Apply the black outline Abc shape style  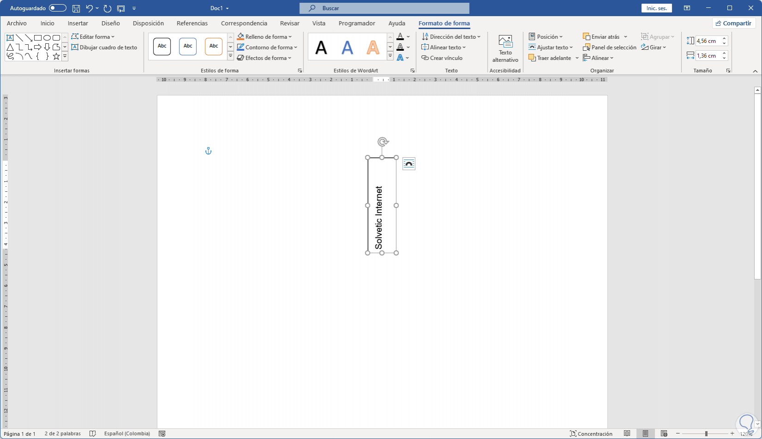tap(162, 46)
